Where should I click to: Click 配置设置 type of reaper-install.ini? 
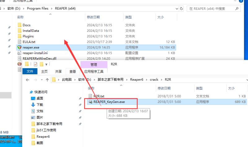coord(131,53)
